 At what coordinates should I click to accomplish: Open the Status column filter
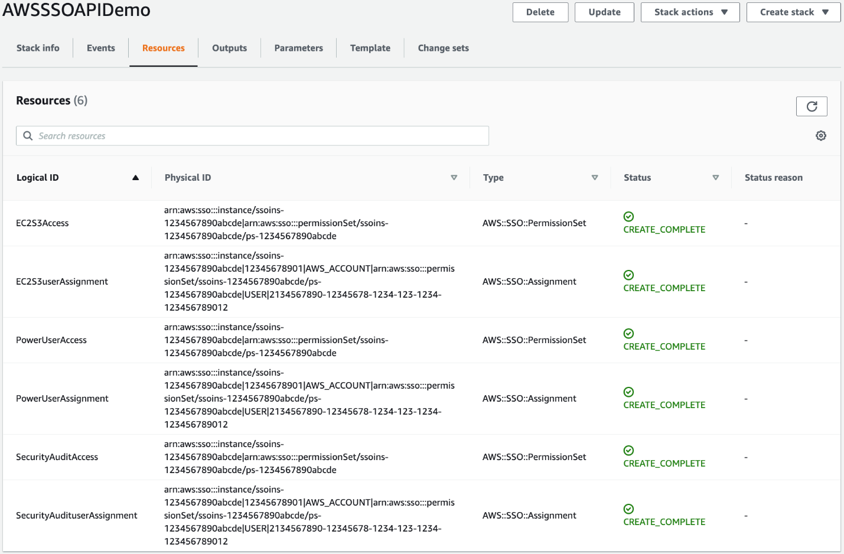pyautogui.click(x=715, y=177)
